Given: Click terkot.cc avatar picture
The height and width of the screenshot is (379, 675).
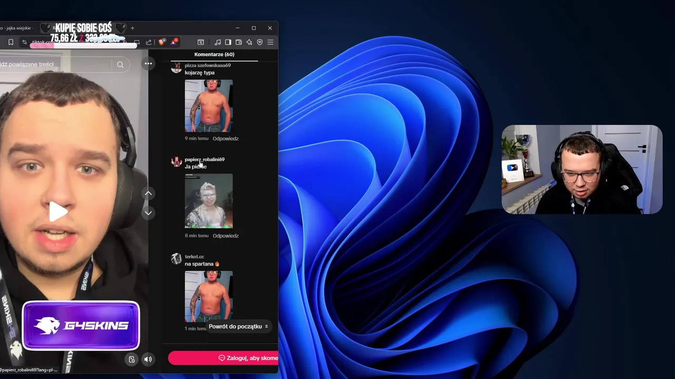Looking at the screenshot, I should 176,258.
